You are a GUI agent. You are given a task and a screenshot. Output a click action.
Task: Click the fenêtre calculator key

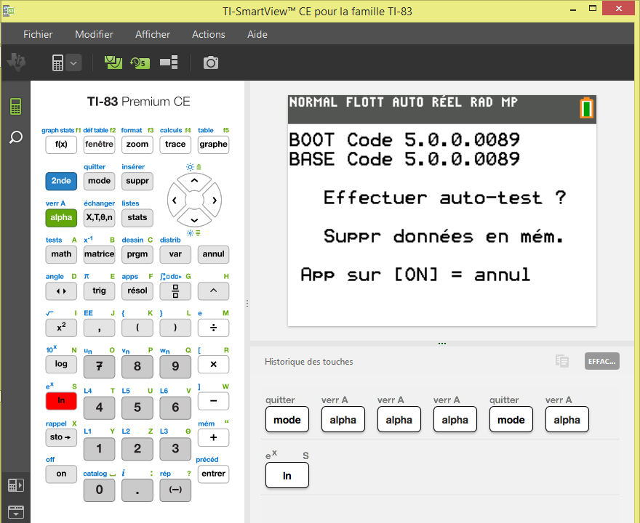99,145
